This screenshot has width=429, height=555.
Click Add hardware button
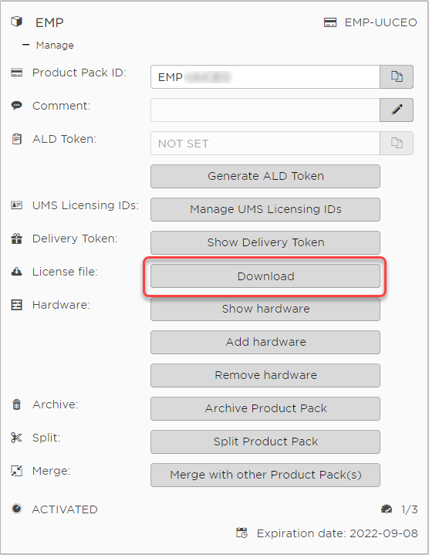265,342
